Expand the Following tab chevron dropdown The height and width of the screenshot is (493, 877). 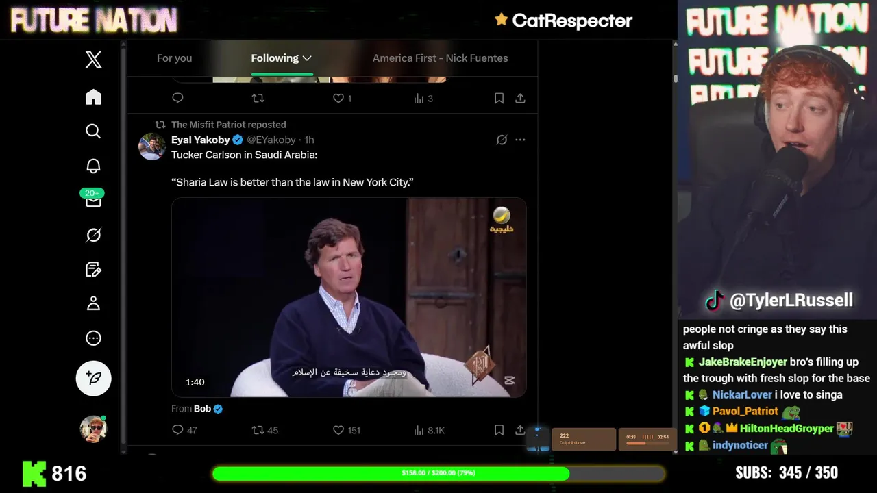click(x=307, y=58)
